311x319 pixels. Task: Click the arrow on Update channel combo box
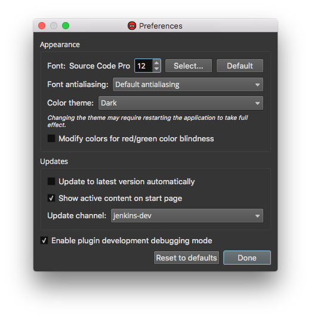point(257,216)
